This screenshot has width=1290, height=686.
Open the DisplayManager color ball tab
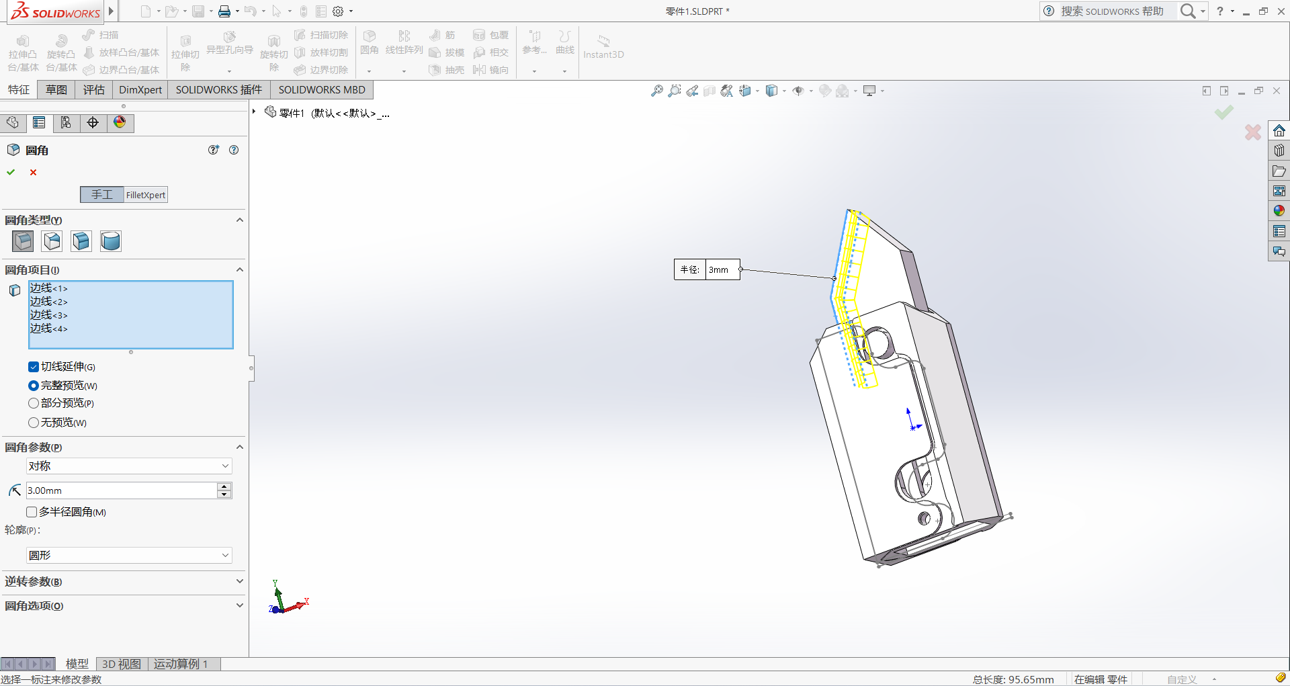pos(120,122)
